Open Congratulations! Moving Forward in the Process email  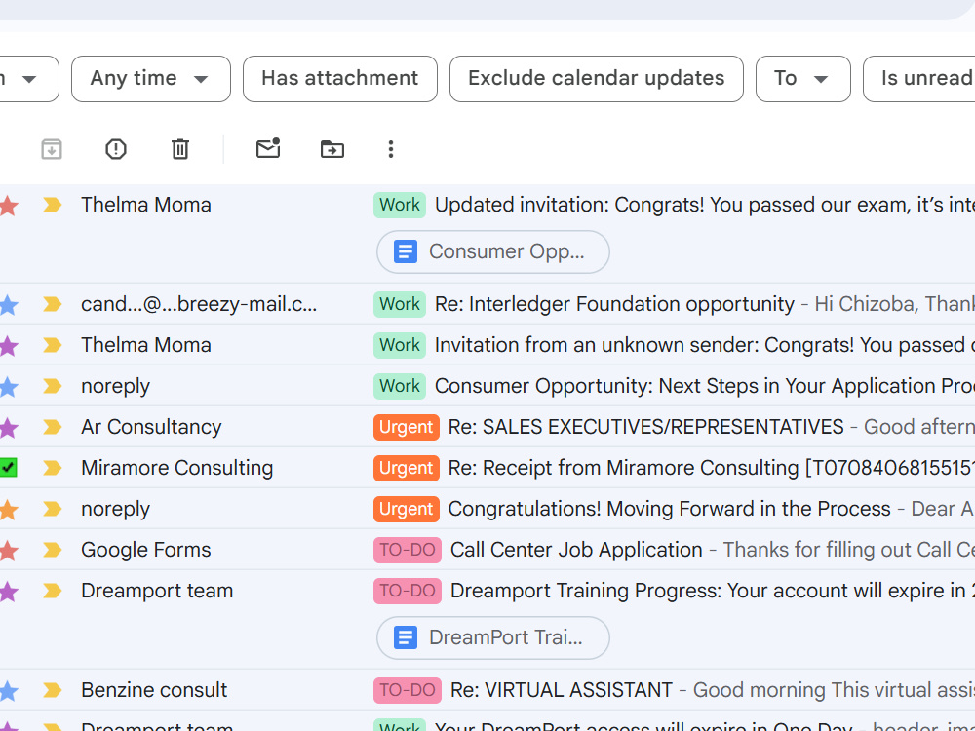(x=669, y=509)
